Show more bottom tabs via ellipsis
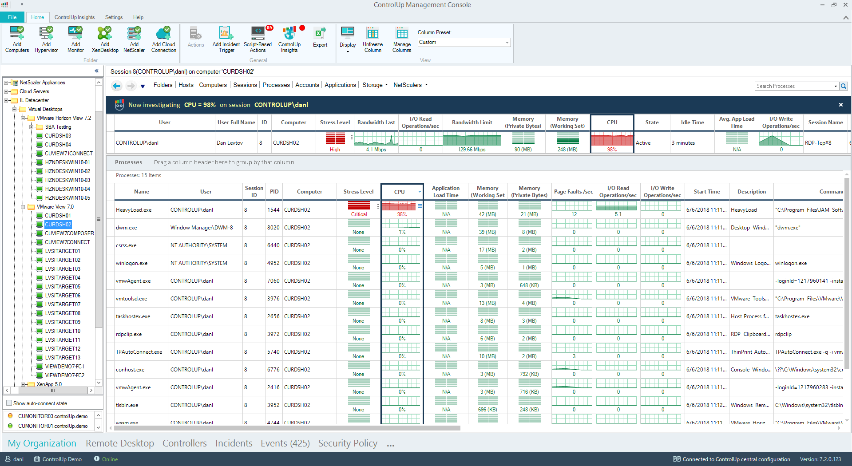852x466 pixels. 390,445
